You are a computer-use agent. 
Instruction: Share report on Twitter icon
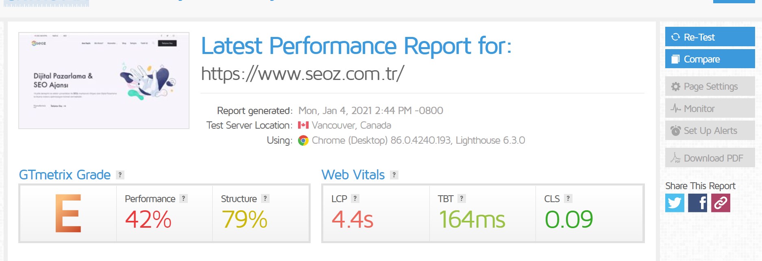675,203
